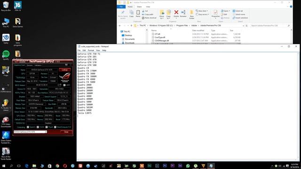Image resolution: width=301 pixels, height=169 pixels.
Task: Click the Refresh icon beside address bar
Action: 246,25
